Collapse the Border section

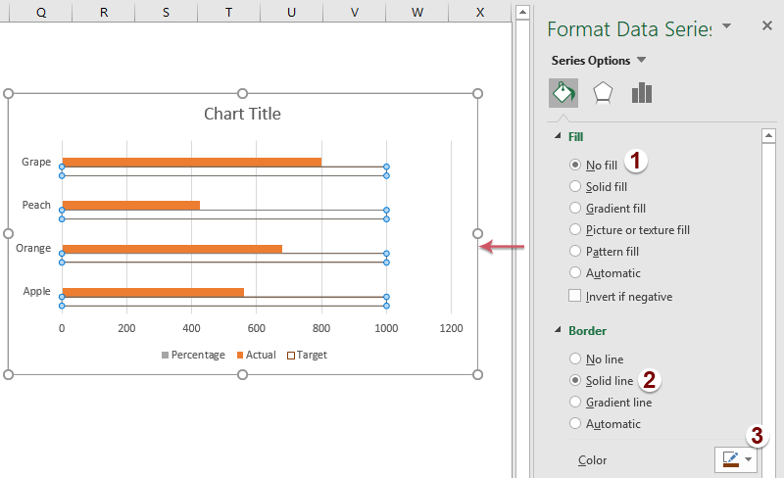558,330
